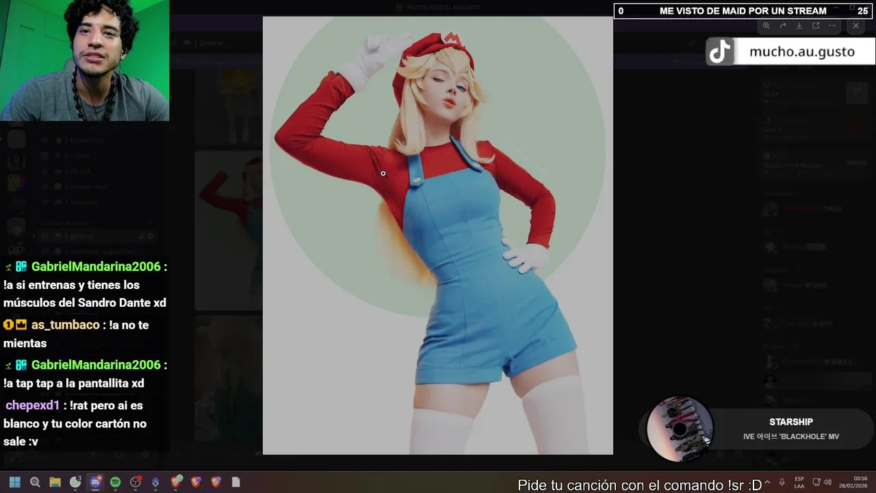Viewport: 876px width, 493px height.
Task: Open the purple diamond app in taskbar
Action: [155, 482]
